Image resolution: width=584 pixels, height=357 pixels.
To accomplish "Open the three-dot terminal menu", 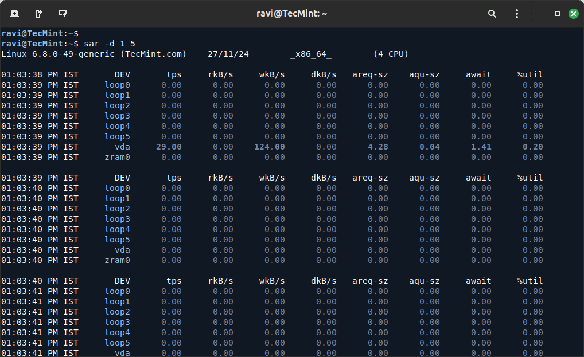I will click(x=517, y=13).
